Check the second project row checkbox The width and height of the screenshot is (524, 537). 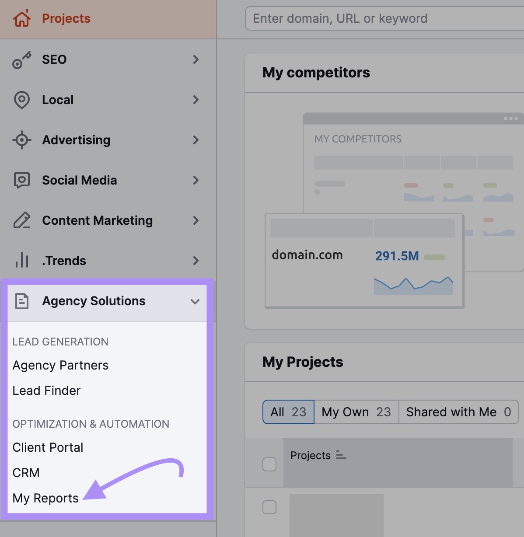(269, 507)
